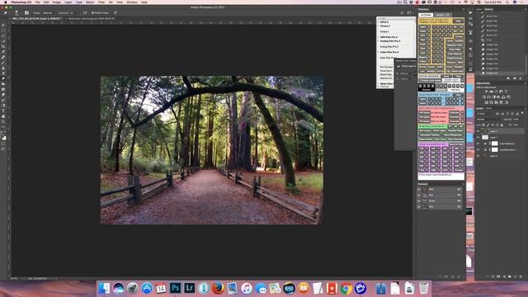Screen dimensions: 528x297
Task: Toggle Red channel visibility
Action: pos(419,196)
